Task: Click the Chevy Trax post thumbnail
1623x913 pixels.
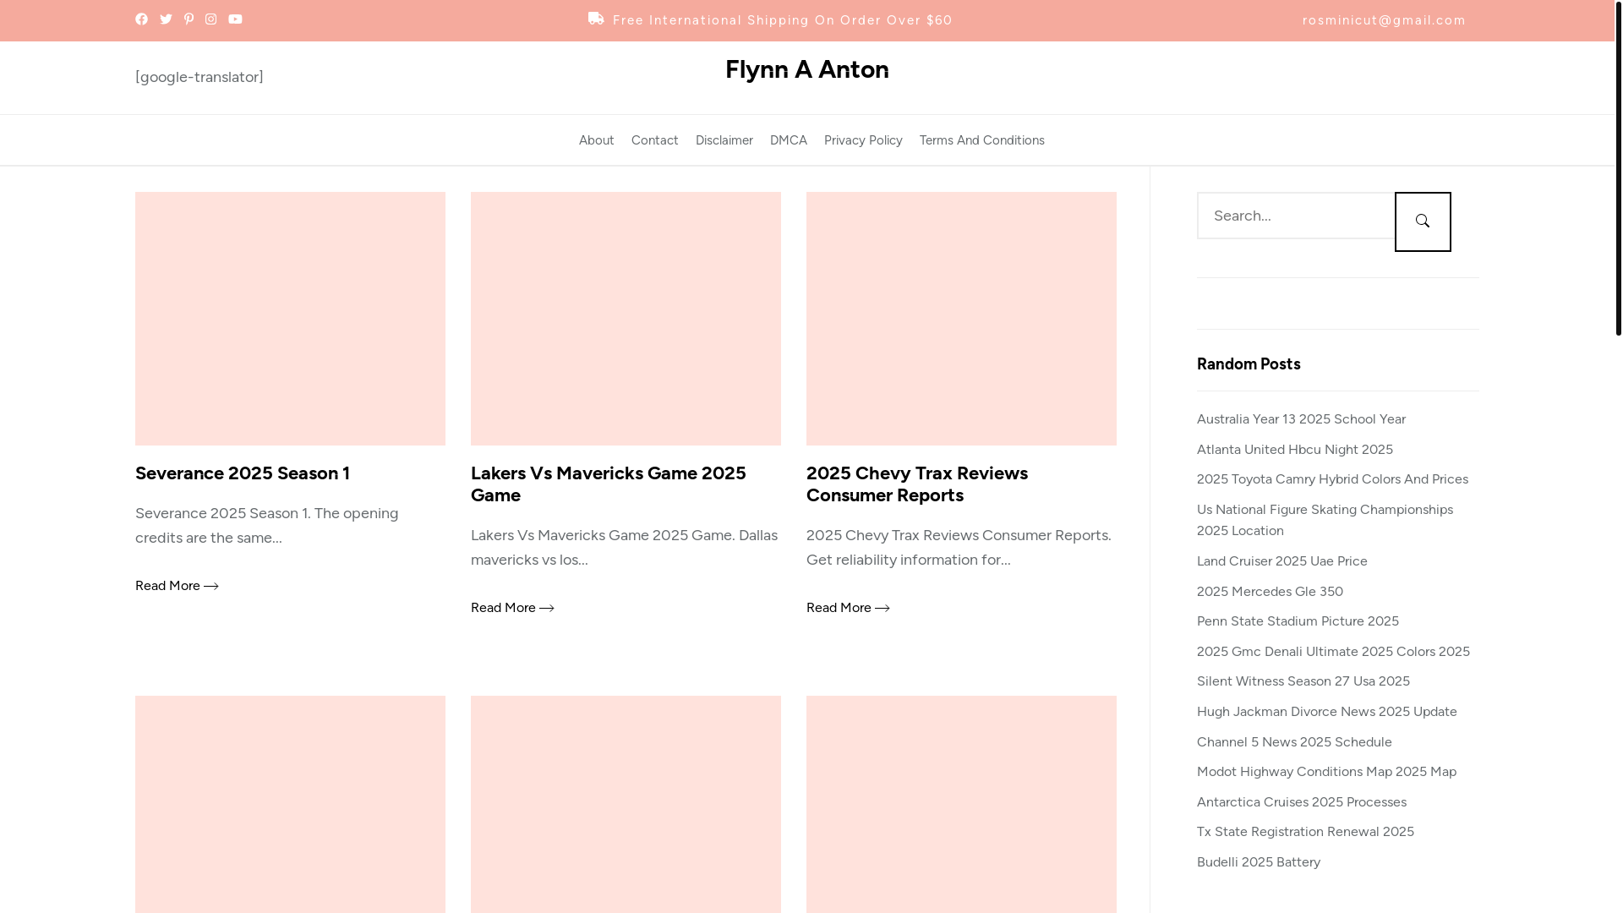Action: (961, 319)
